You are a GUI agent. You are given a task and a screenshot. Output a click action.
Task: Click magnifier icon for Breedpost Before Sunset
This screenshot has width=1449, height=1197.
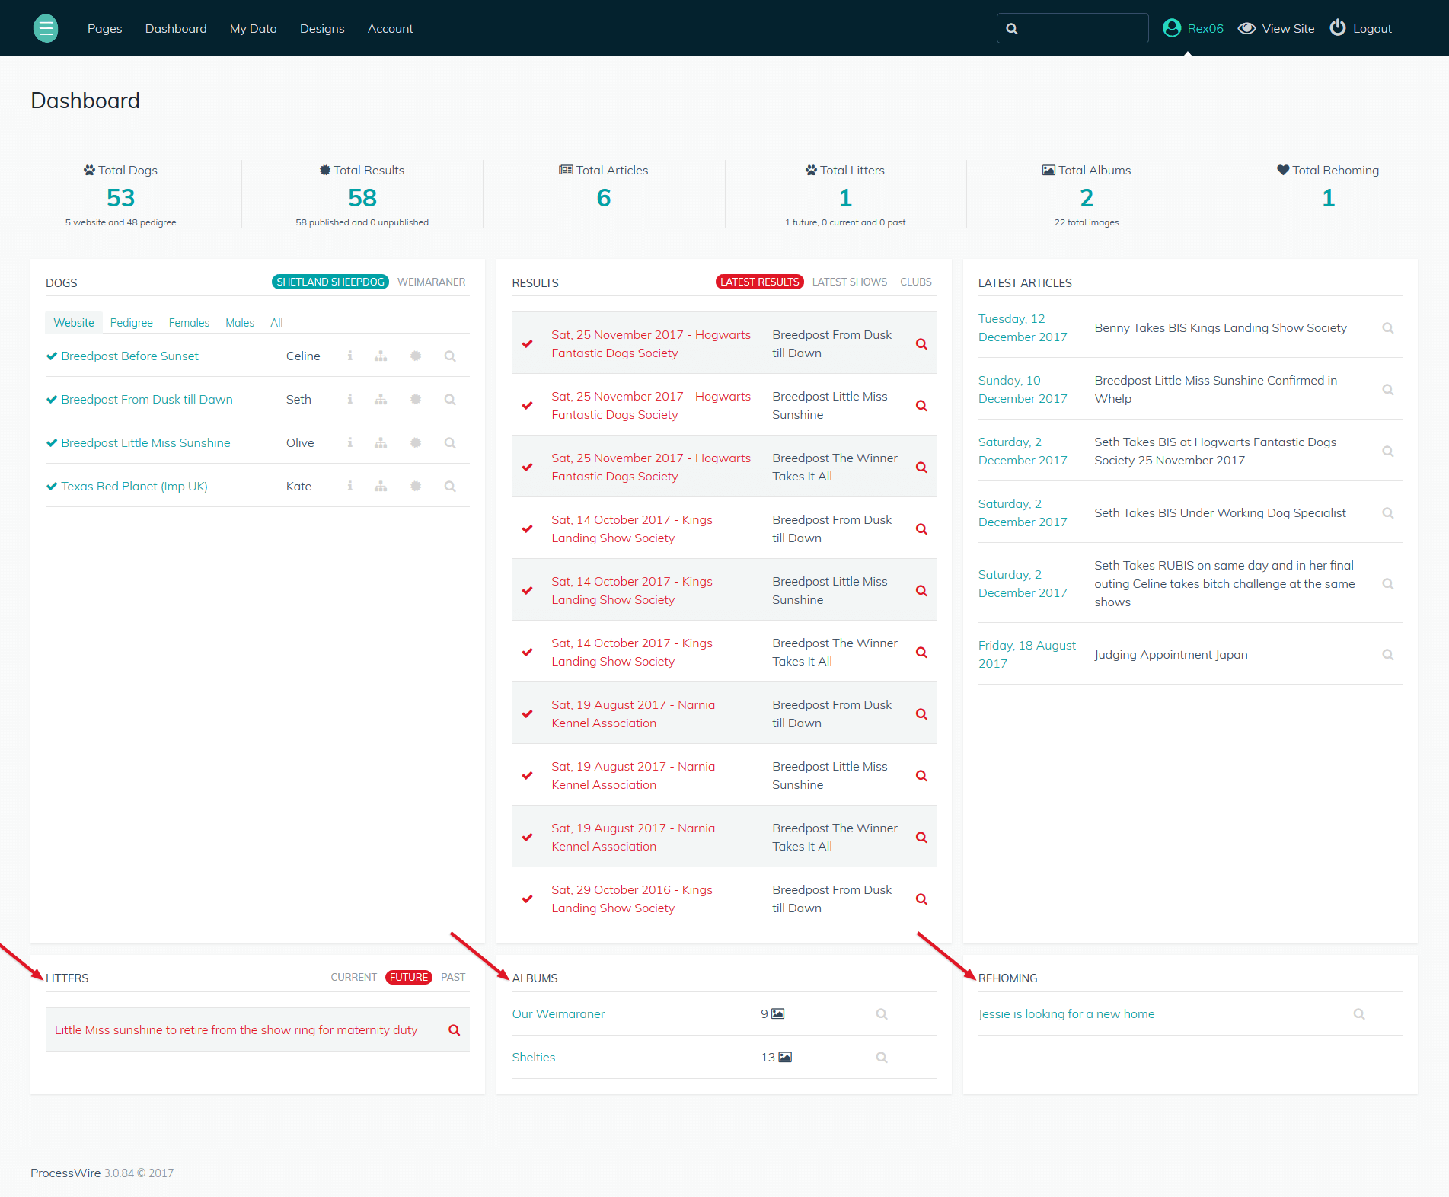(x=450, y=356)
